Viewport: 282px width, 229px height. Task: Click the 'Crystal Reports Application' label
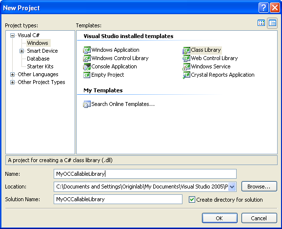pyautogui.click(x=222, y=75)
